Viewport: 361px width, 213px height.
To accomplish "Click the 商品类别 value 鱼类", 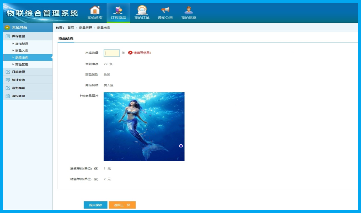I will [107, 75].
